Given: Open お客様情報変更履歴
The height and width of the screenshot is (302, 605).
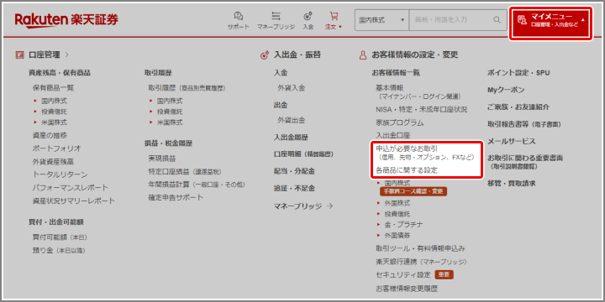Looking at the screenshot, I should [407, 289].
